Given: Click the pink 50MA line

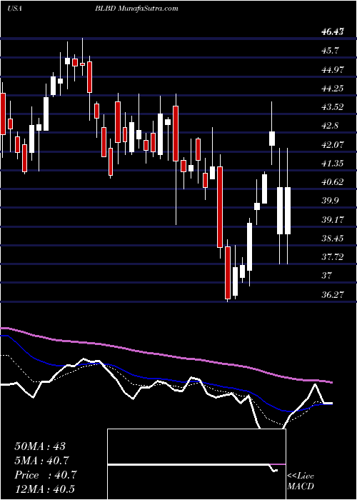Looking at the screenshot, I should click(166, 356).
